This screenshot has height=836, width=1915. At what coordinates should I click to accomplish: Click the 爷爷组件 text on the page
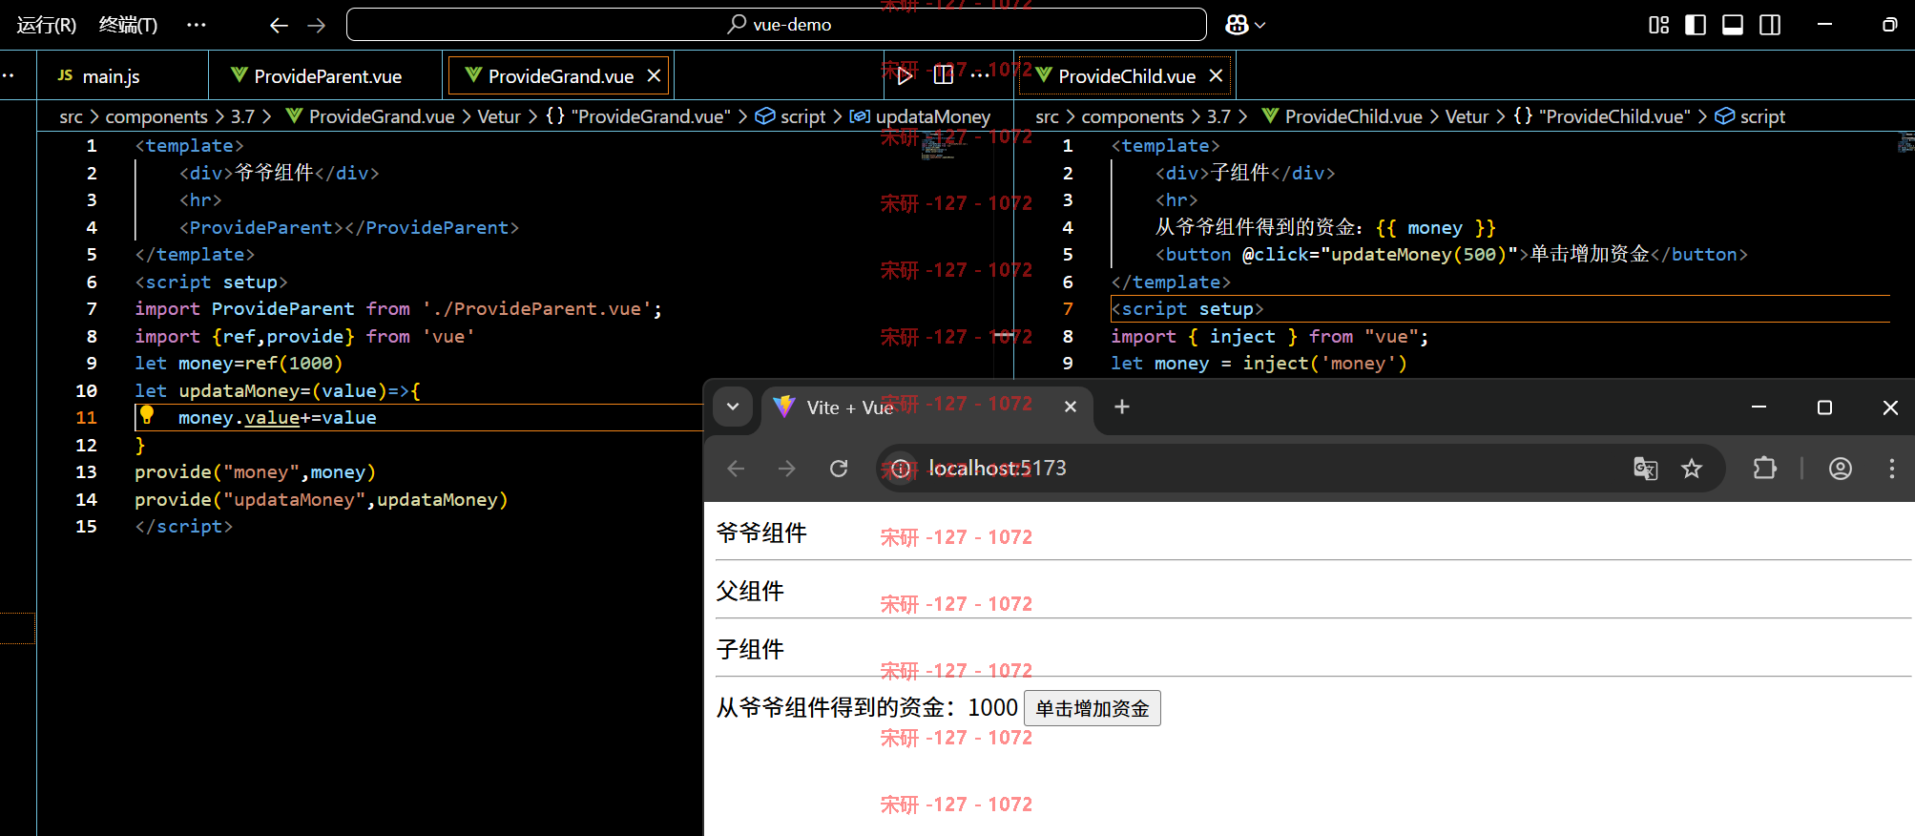(761, 533)
